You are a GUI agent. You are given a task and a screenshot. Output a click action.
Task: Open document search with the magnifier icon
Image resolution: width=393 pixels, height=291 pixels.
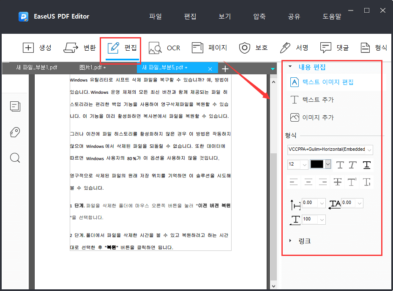click(x=15, y=158)
